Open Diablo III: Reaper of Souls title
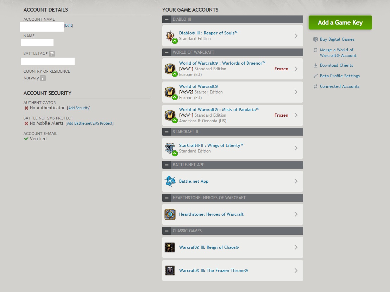 [208, 33]
